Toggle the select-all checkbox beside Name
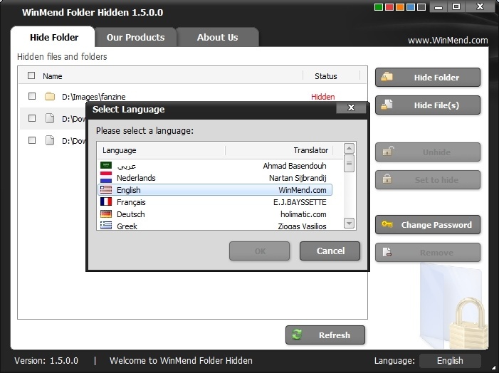 tap(31, 75)
